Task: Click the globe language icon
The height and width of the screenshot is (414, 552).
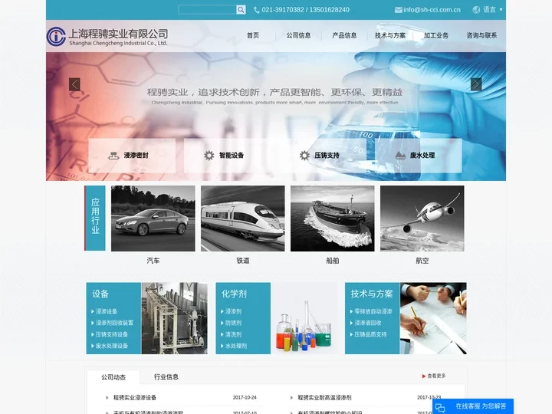Action: click(x=476, y=10)
